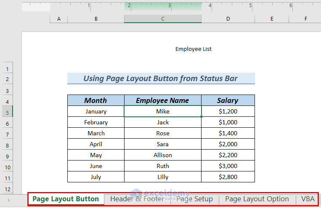Click the sheet tab scroll arrow
Image resolution: width=321 pixels, height=208 pixels.
pyautogui.click(x=9, y=200)
